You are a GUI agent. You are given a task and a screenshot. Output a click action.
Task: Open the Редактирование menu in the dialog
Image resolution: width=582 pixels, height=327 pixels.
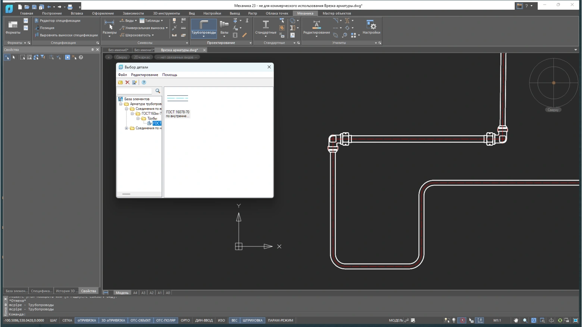[144, 75]
